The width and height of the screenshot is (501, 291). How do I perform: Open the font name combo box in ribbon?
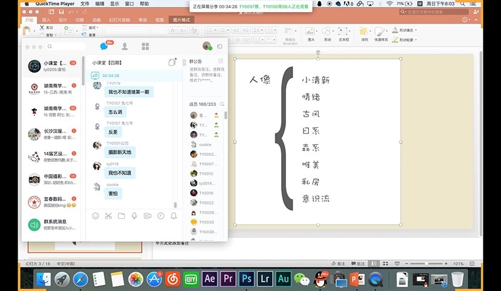pos(127,30)
